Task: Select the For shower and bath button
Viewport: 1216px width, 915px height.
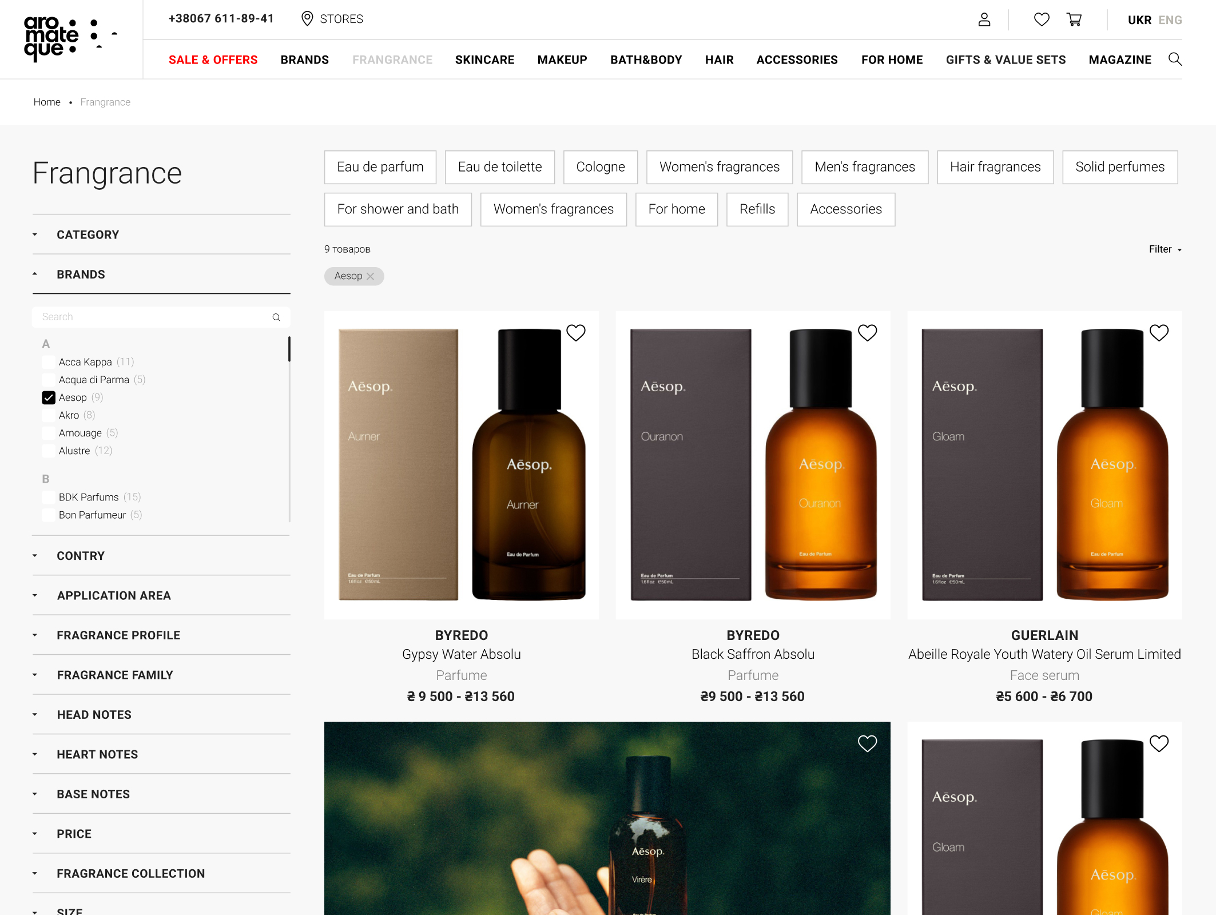Action: coord(398,209)
